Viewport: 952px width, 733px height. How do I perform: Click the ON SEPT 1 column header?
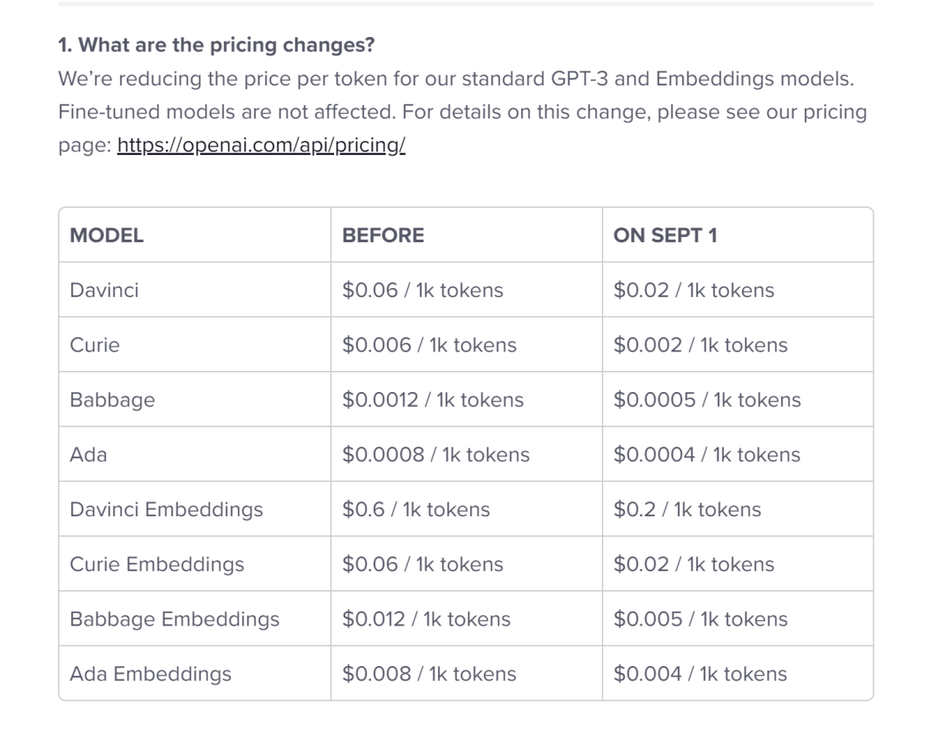(665, 235)
